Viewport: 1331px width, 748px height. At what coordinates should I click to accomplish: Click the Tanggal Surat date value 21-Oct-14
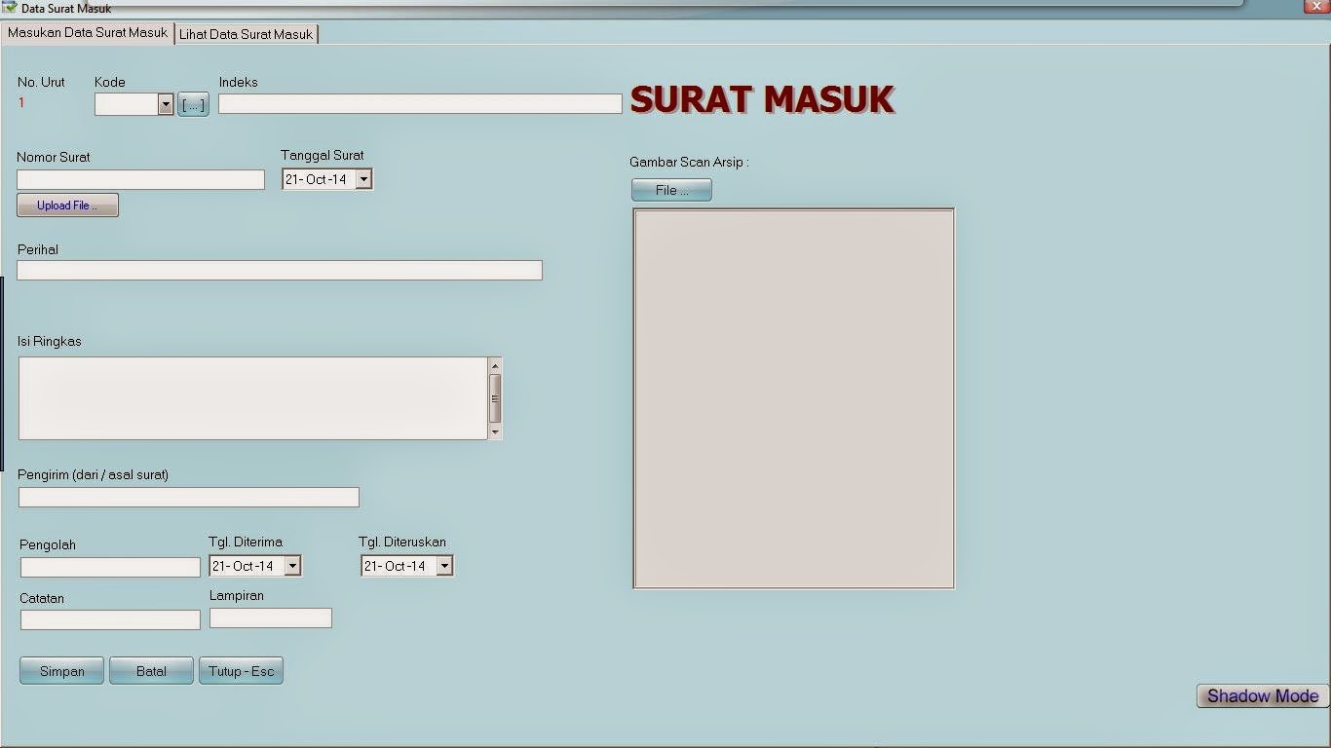click(317, 179)
